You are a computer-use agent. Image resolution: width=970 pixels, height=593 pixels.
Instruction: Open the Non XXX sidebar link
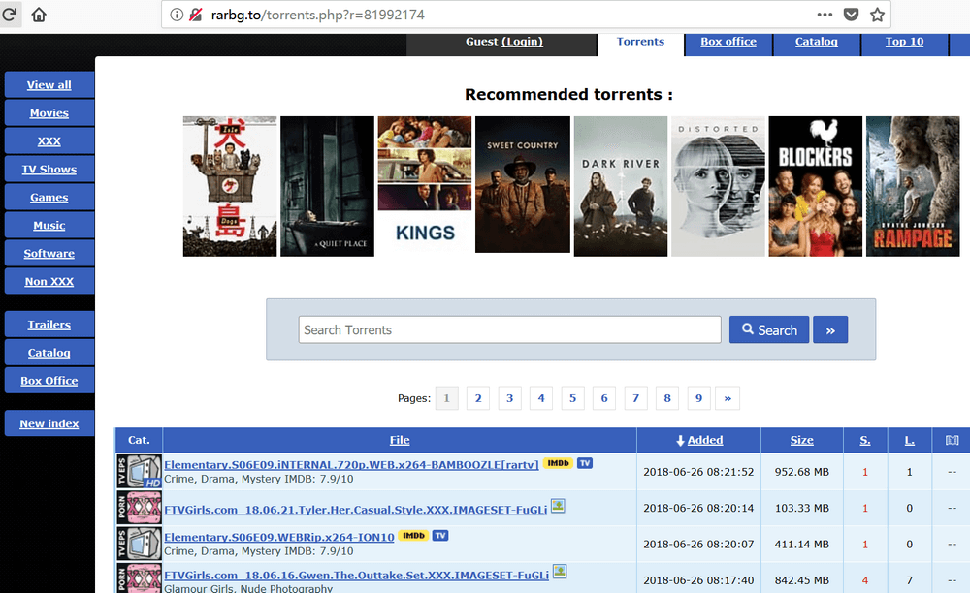tap(49, 281)
